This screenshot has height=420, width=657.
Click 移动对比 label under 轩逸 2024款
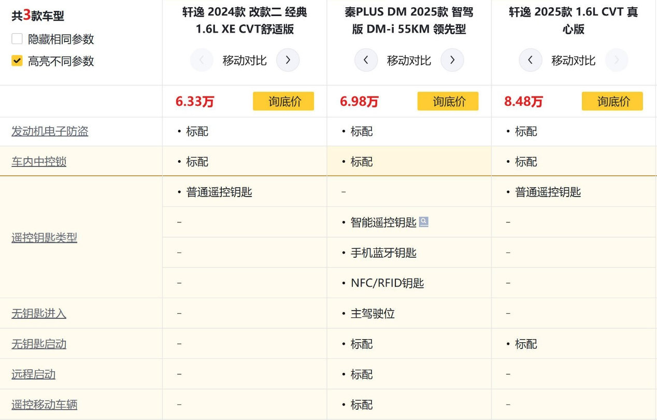(x=245, y=60)
